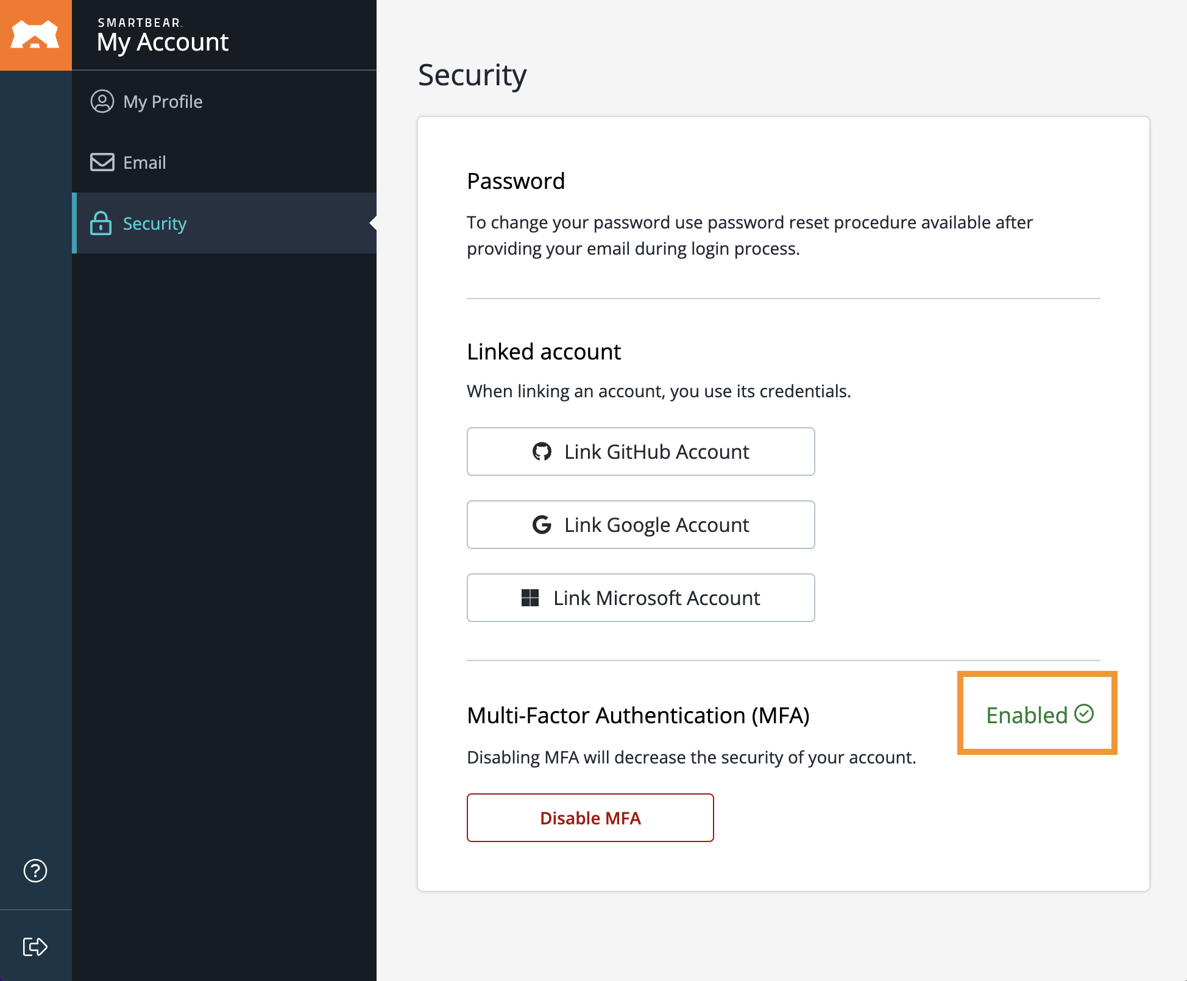
Task: Click the SmartBear bear logo
Action: [35, 34]
